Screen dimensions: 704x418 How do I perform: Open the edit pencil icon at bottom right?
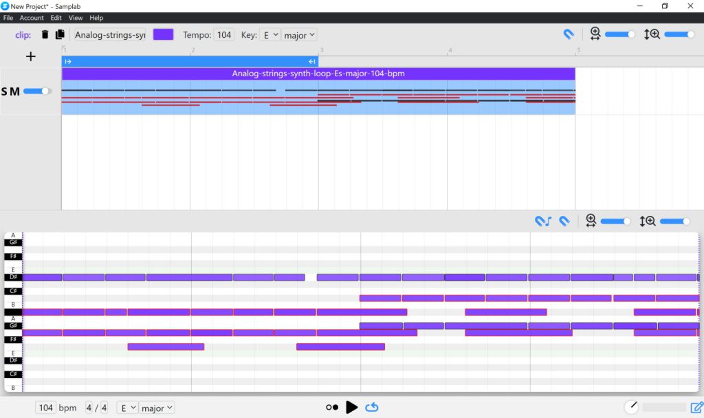695,407
